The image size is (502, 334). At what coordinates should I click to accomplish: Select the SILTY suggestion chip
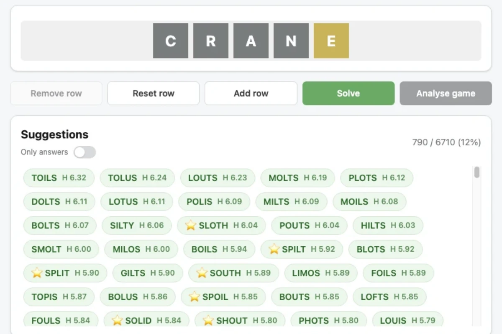point(137,225)
